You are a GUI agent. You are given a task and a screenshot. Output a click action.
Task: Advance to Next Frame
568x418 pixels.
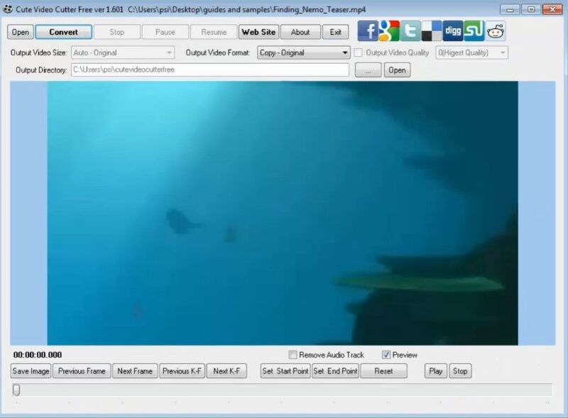(x=135, y=371)
